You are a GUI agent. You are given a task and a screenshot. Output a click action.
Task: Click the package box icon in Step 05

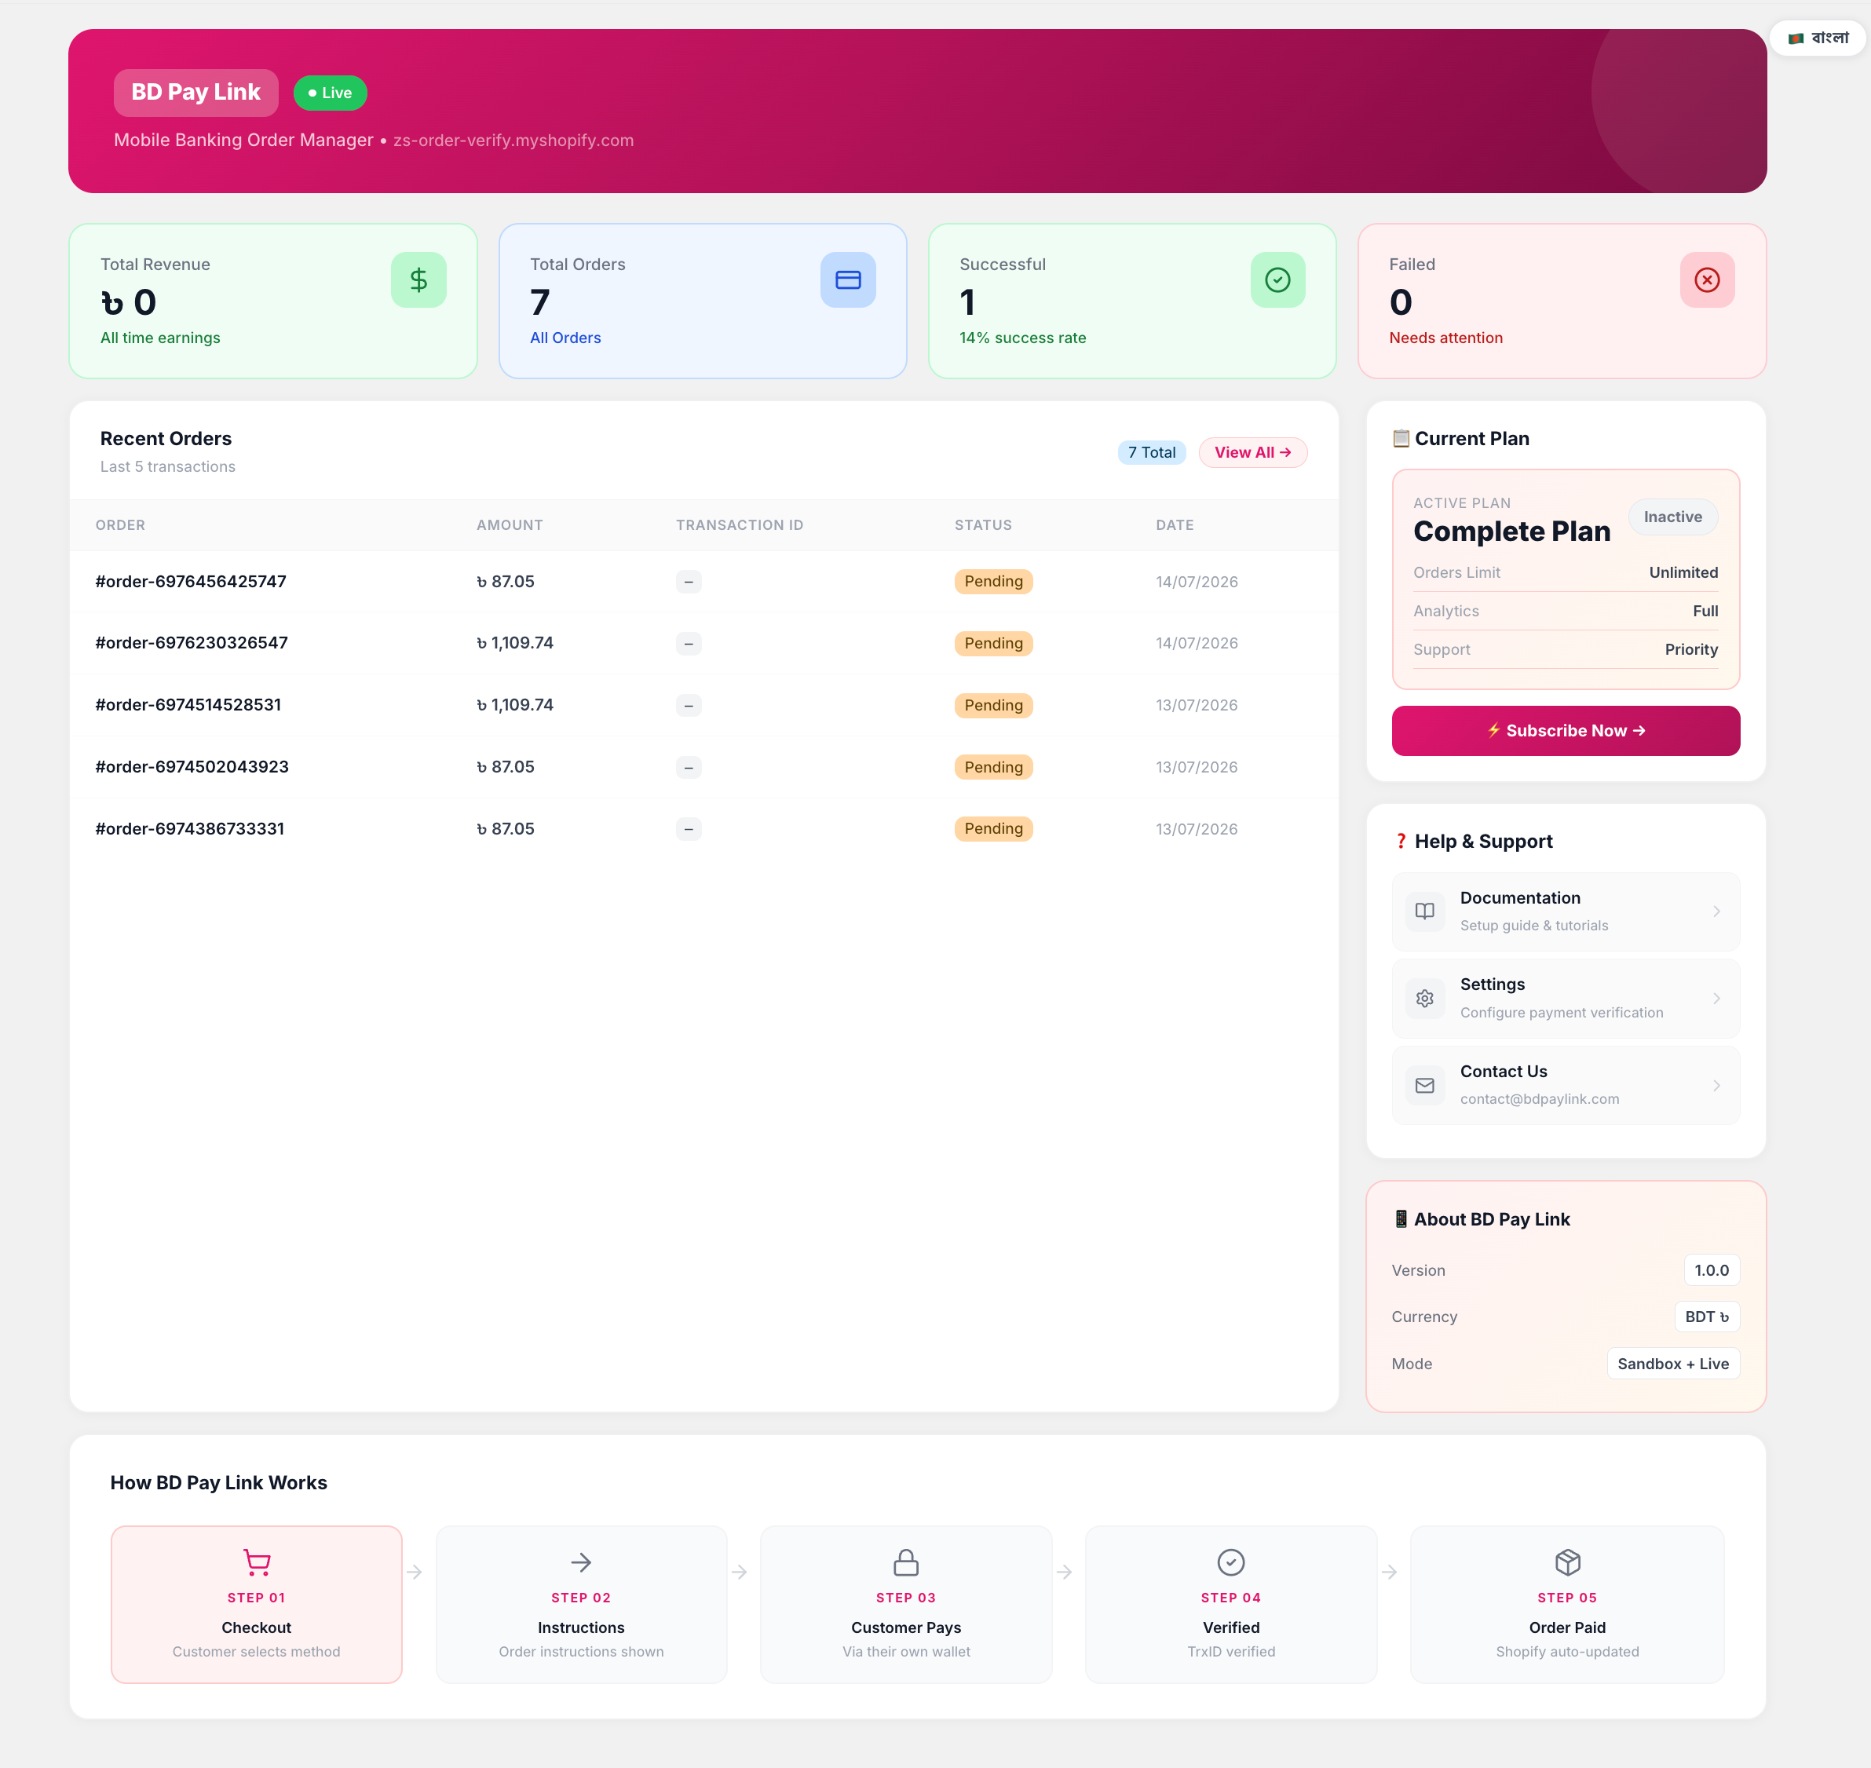point(1567,1562)
